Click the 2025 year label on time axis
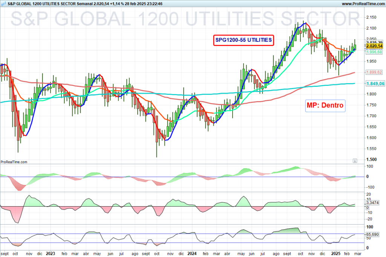The width and height of the screenshot is (386, 257). tap(336, 254)
